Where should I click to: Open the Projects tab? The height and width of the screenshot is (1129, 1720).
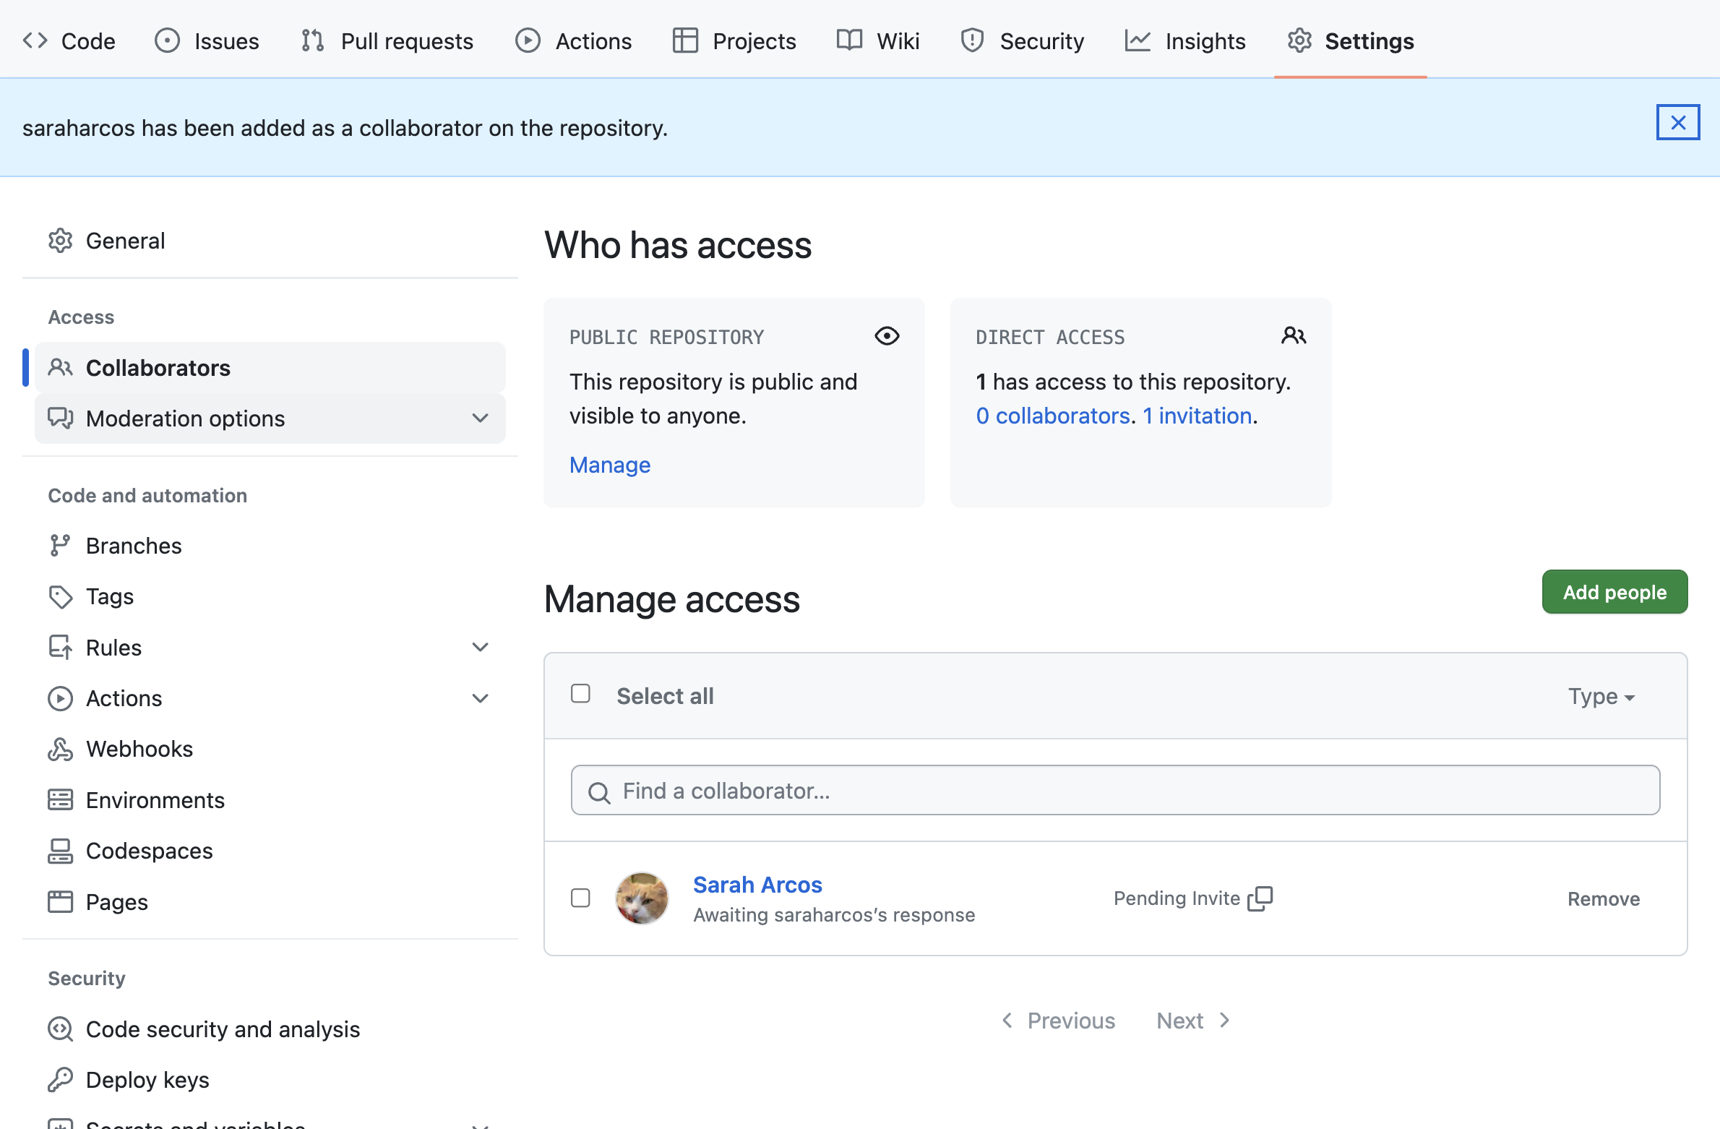click(734, 41)
